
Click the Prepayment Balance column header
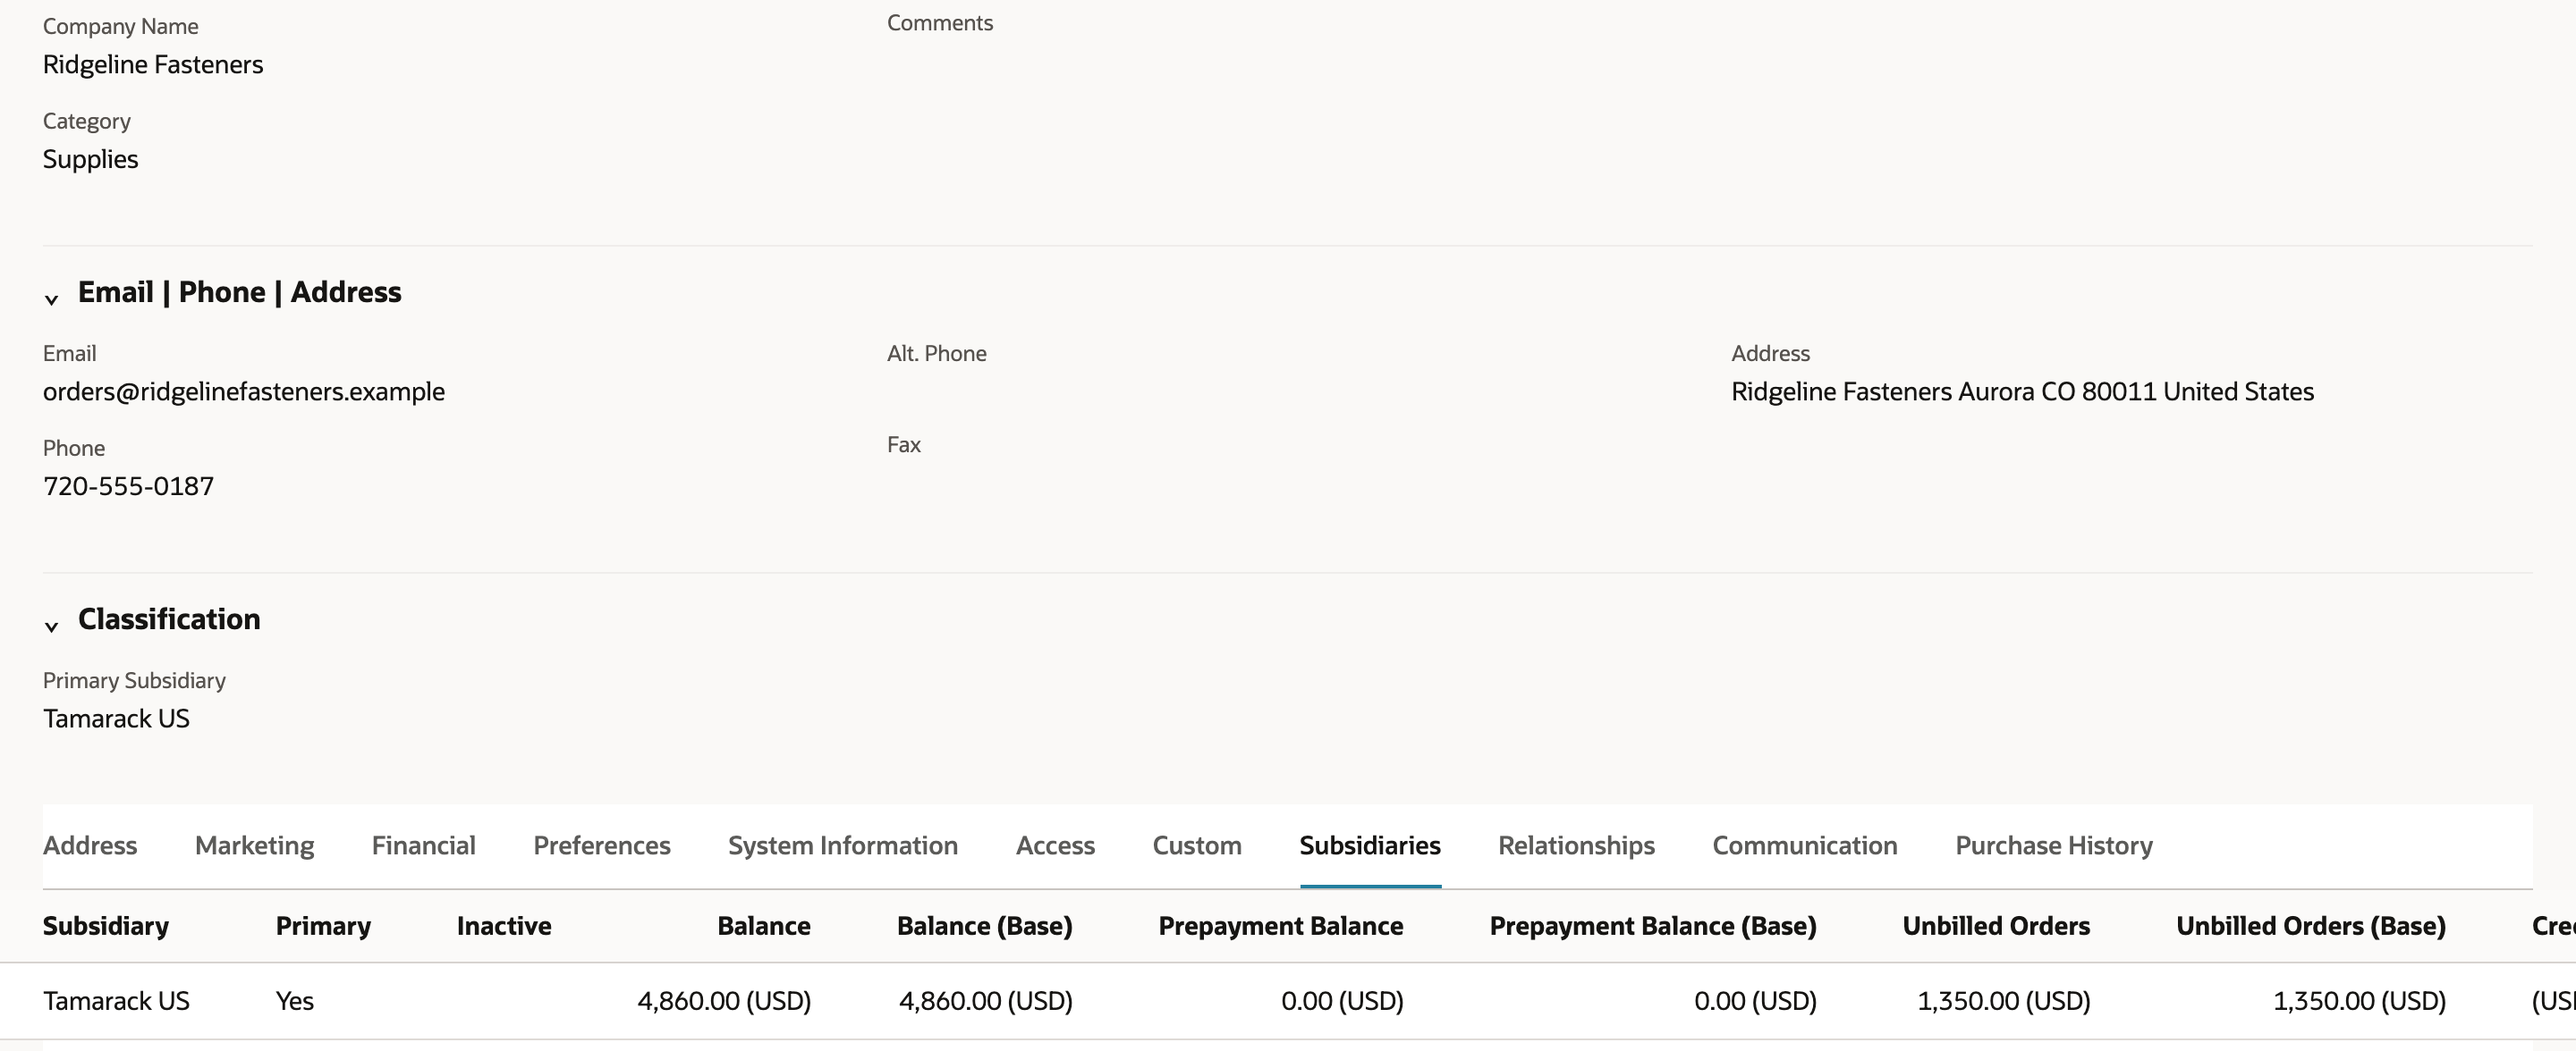click(x=1281, y=926)
